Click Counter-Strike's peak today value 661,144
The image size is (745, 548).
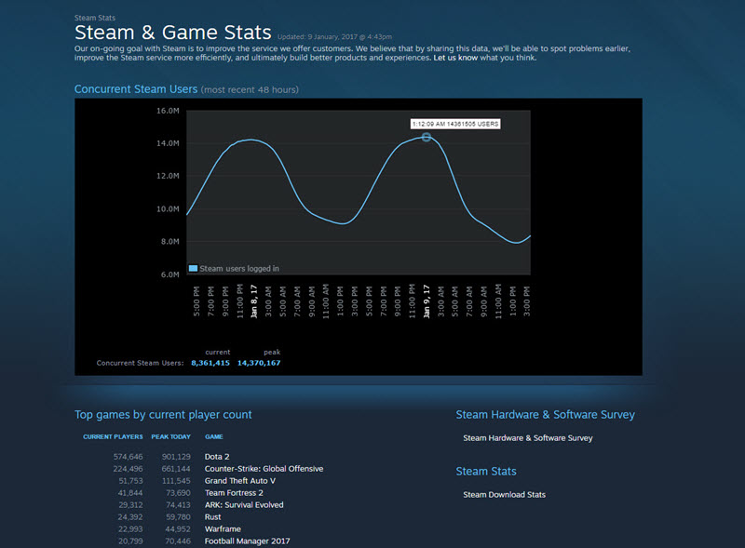pos(176,469)
